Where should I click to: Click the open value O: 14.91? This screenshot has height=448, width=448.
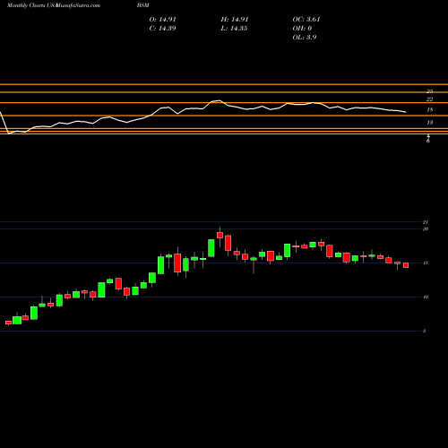point(162,20)
